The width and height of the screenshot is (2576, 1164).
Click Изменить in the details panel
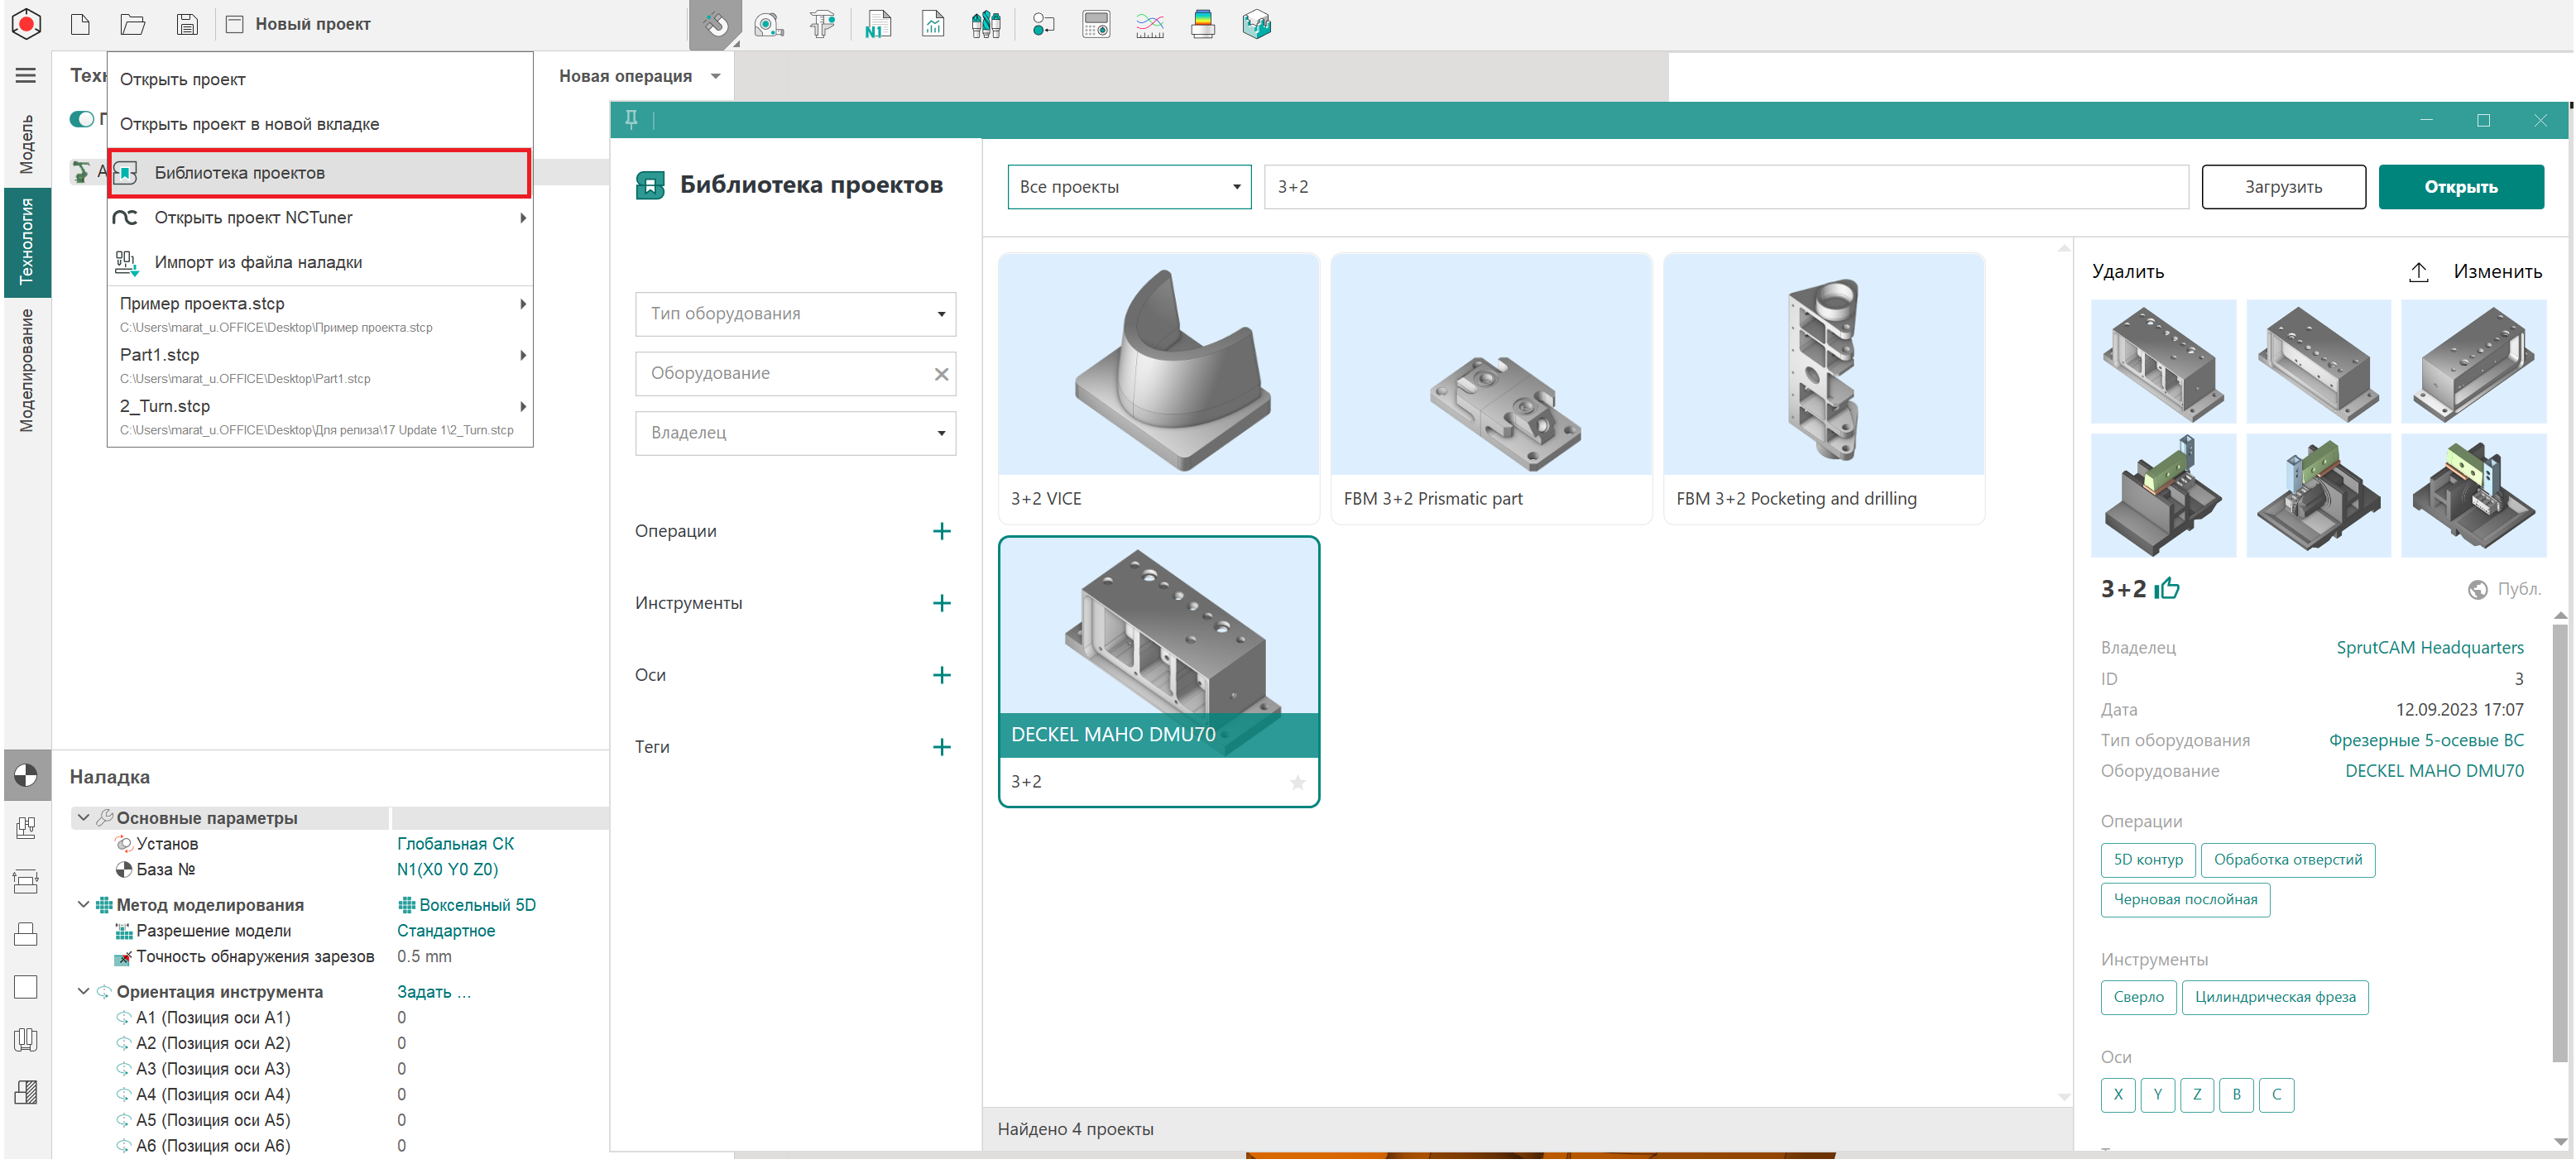[2497, 271]
